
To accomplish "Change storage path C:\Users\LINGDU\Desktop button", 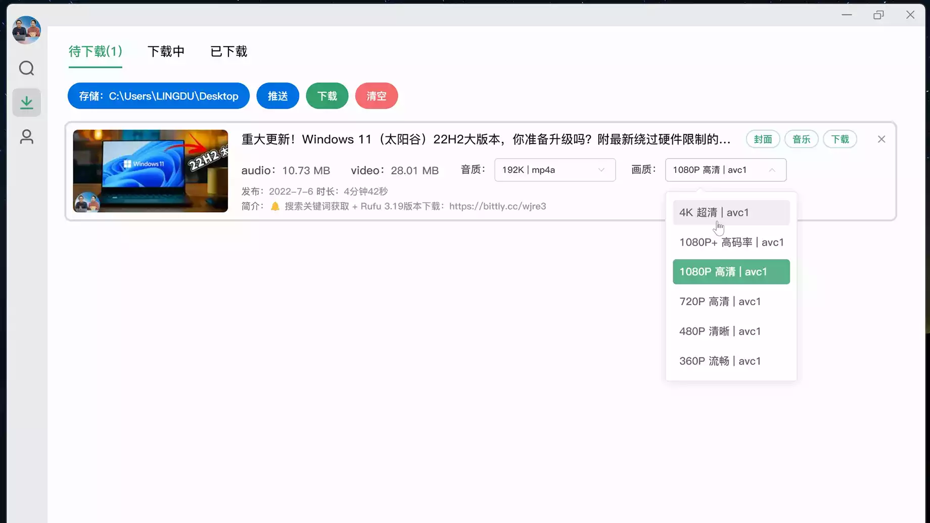I will pyautogui.click(x=158, y=96).
